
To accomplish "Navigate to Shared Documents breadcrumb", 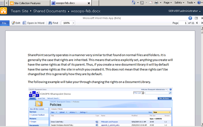I will click(x=49, y=11).
